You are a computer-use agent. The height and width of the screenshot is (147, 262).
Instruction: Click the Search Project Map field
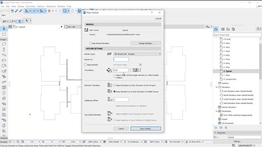coord(237,35)
